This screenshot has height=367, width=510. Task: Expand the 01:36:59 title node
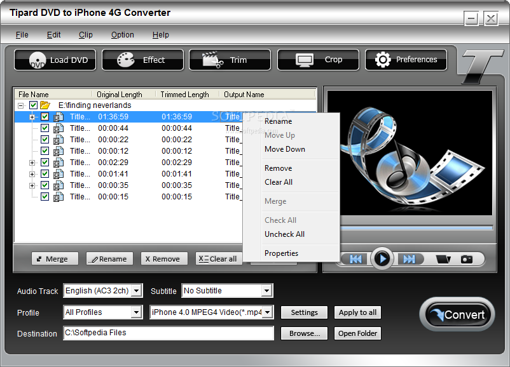tap(32, 117)
